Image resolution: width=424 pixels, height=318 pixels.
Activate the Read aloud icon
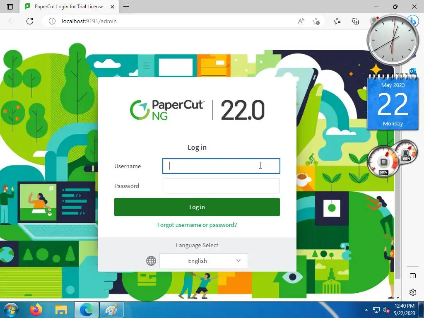click(x=301, y=21)
